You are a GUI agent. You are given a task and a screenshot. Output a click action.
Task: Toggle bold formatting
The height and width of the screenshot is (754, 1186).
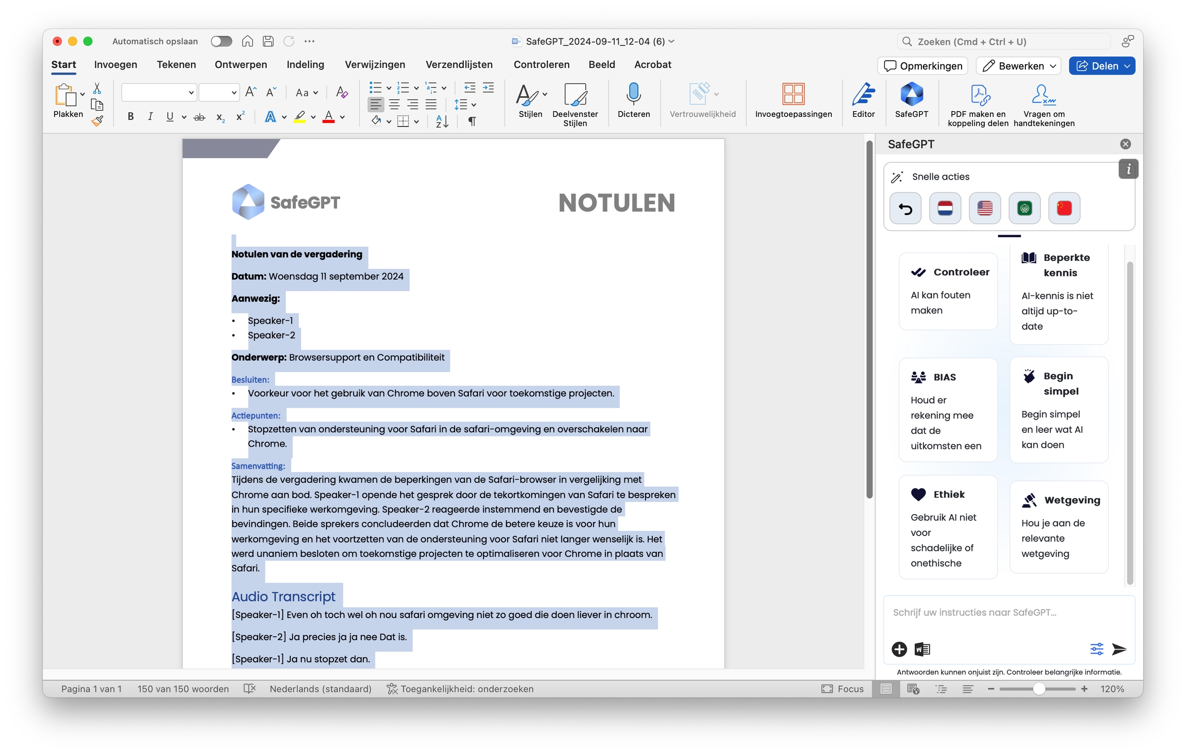tap(131, 117)
